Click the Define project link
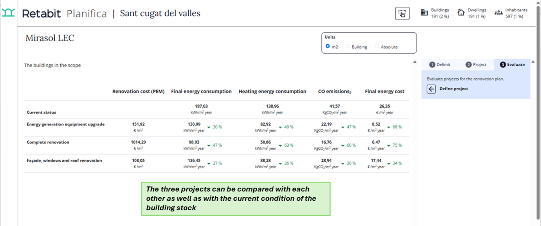 453,89
